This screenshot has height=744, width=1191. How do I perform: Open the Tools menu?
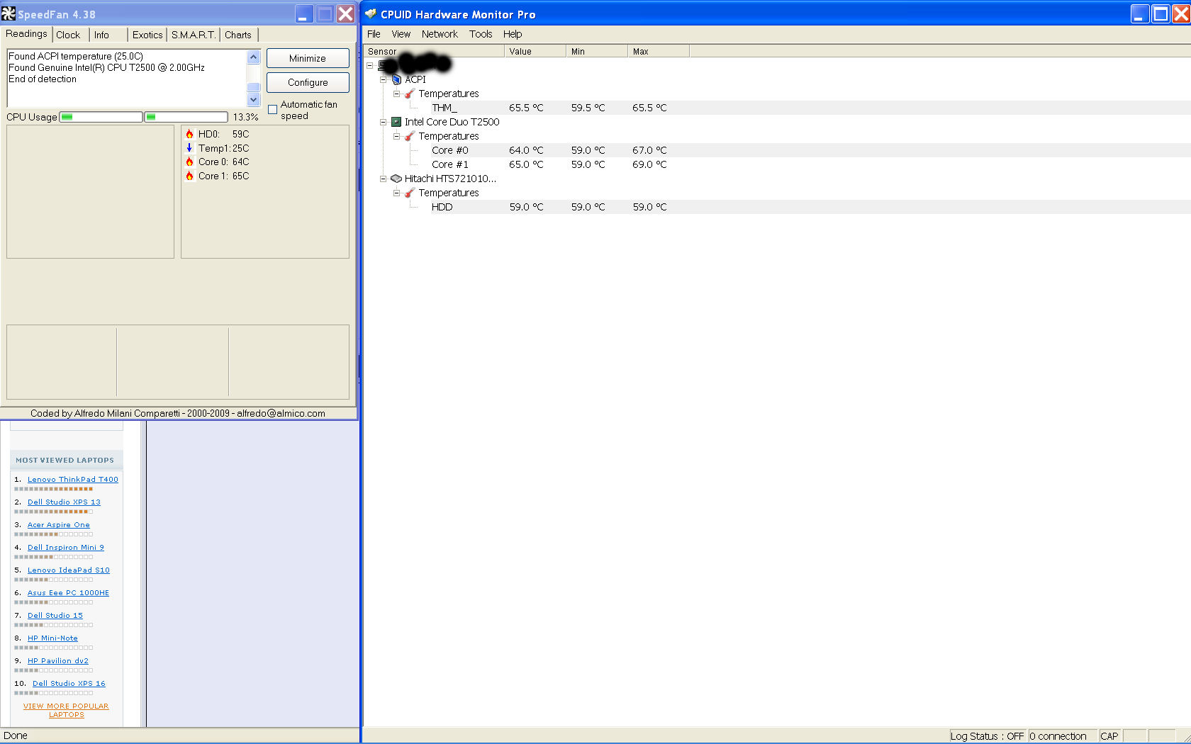pyautogui.click(x=481, y=34)
